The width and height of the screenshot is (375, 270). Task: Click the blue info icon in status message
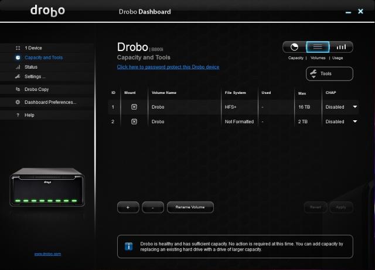coord(129,247)
